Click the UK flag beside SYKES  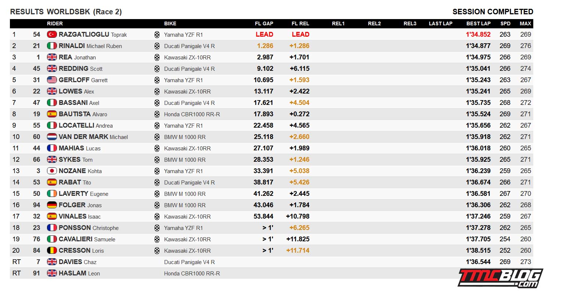click(x=52, y=160)
